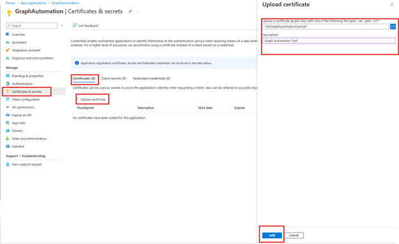The width and height of the screenshot is (399, 244).
Task: Open App roles page
Action: click(x=19, y=123)
